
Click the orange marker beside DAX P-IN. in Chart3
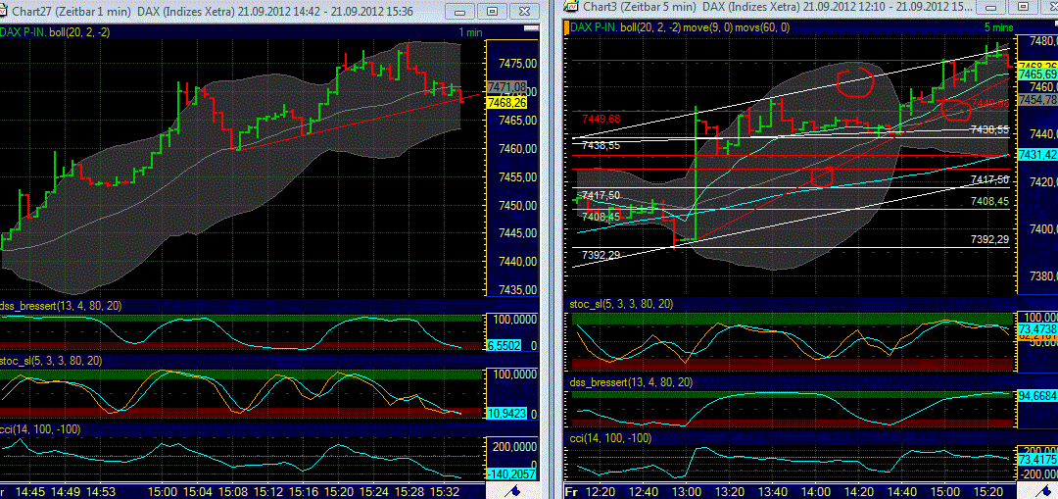tap(568, 27)
